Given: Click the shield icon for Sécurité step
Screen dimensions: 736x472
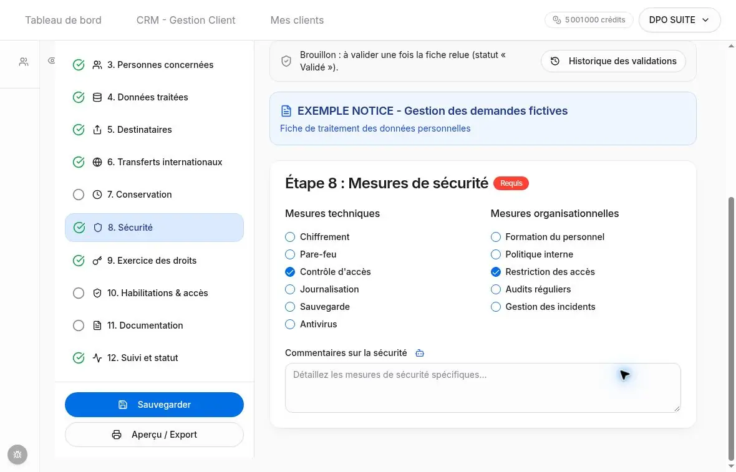Looking at the screenshot, I should pyautogui.click(x=98, y=228).
